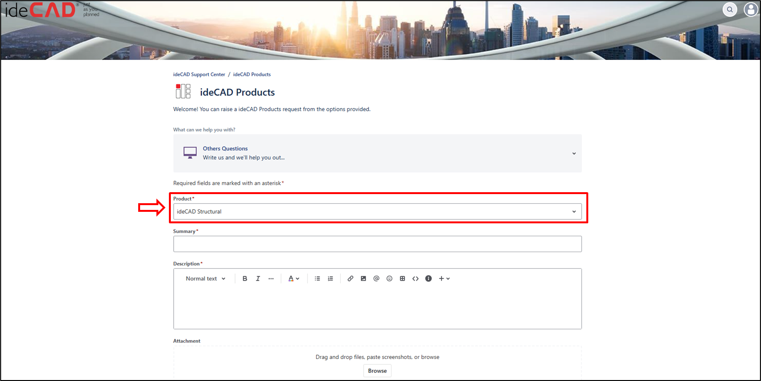Open more formatting options ellipsis
Screen dimensions: 761x381
point(271,278)
